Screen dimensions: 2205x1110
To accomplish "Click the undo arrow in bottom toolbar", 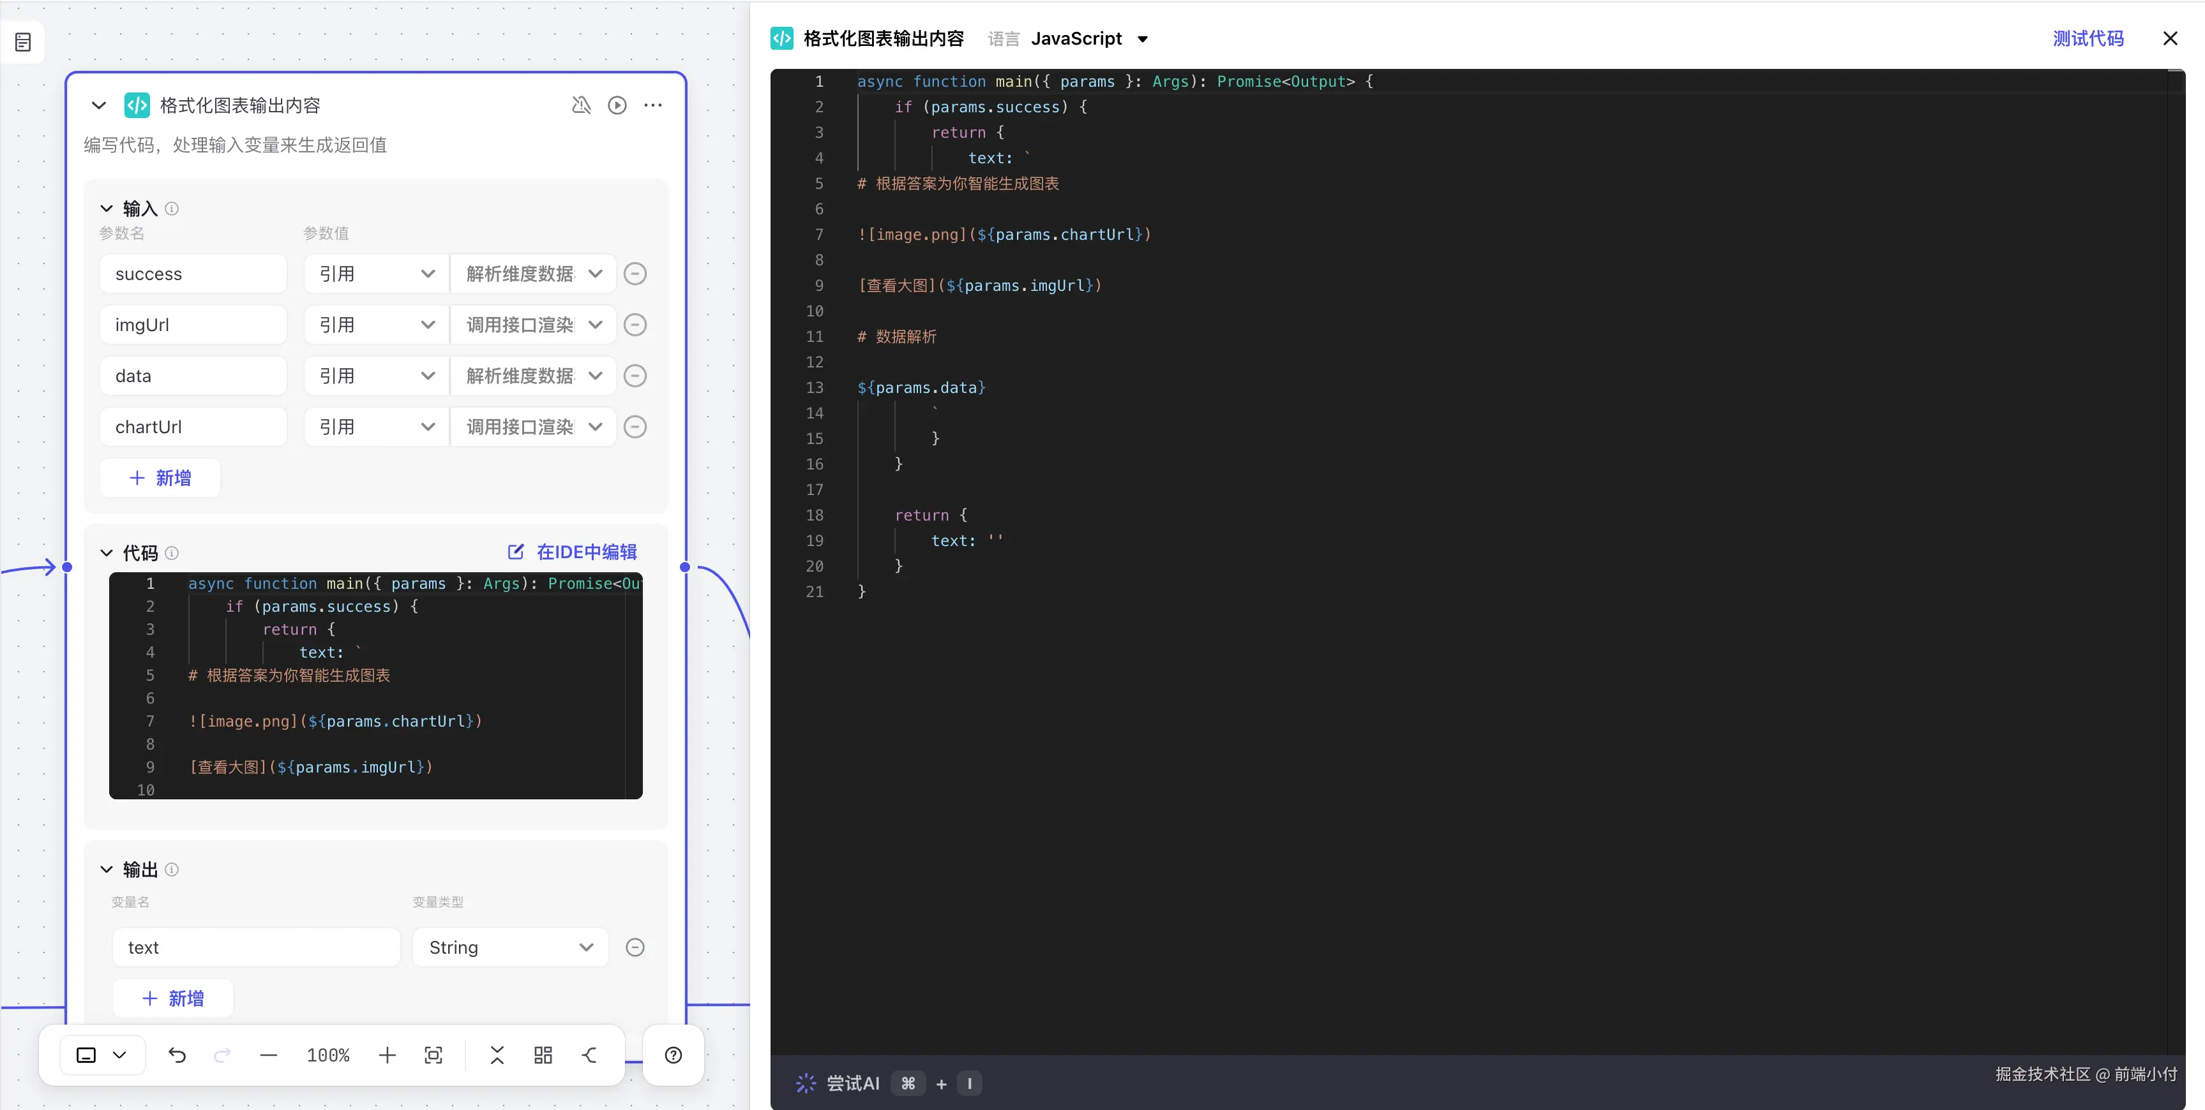I will click(177, 1055).
